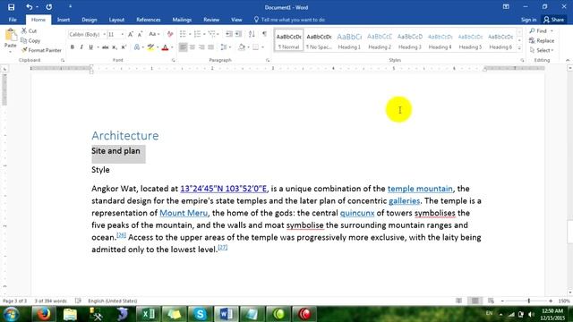Click the Share button
Screen dimensions: 573x322
pyautogui.click(x=554, y=20)
